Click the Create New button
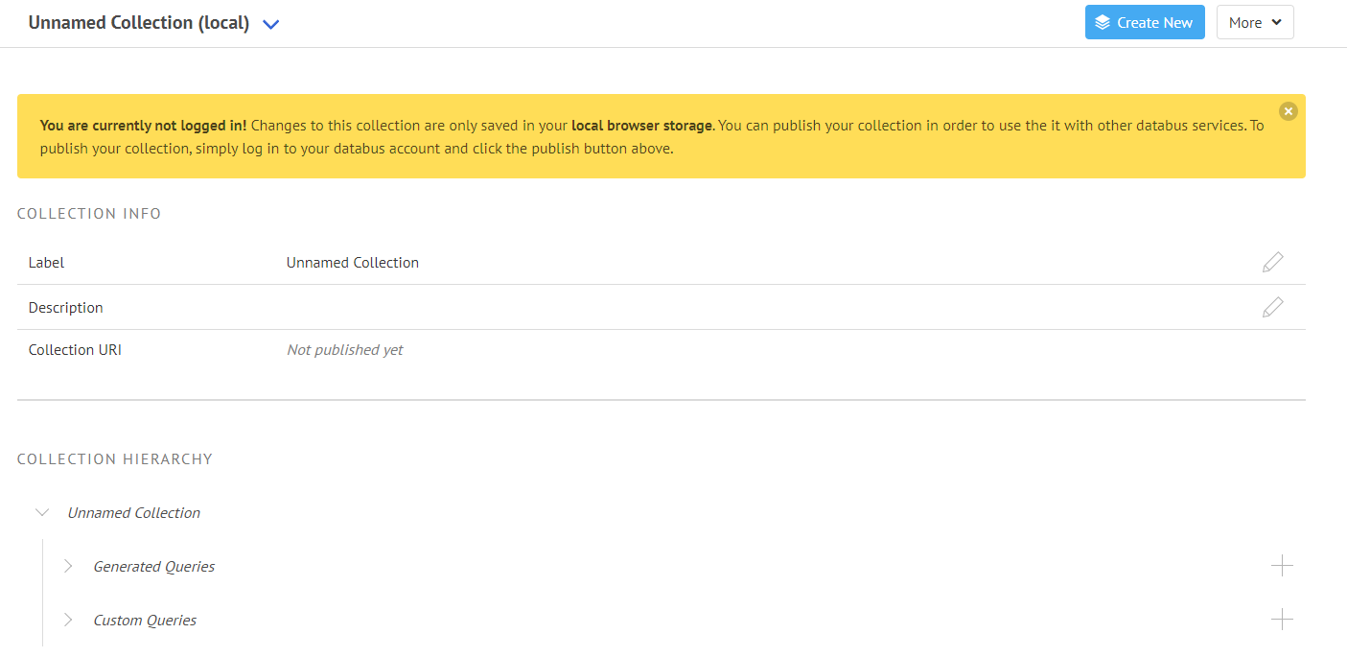The height and width of the screenshot is (657, 1347). [1145, 22]
